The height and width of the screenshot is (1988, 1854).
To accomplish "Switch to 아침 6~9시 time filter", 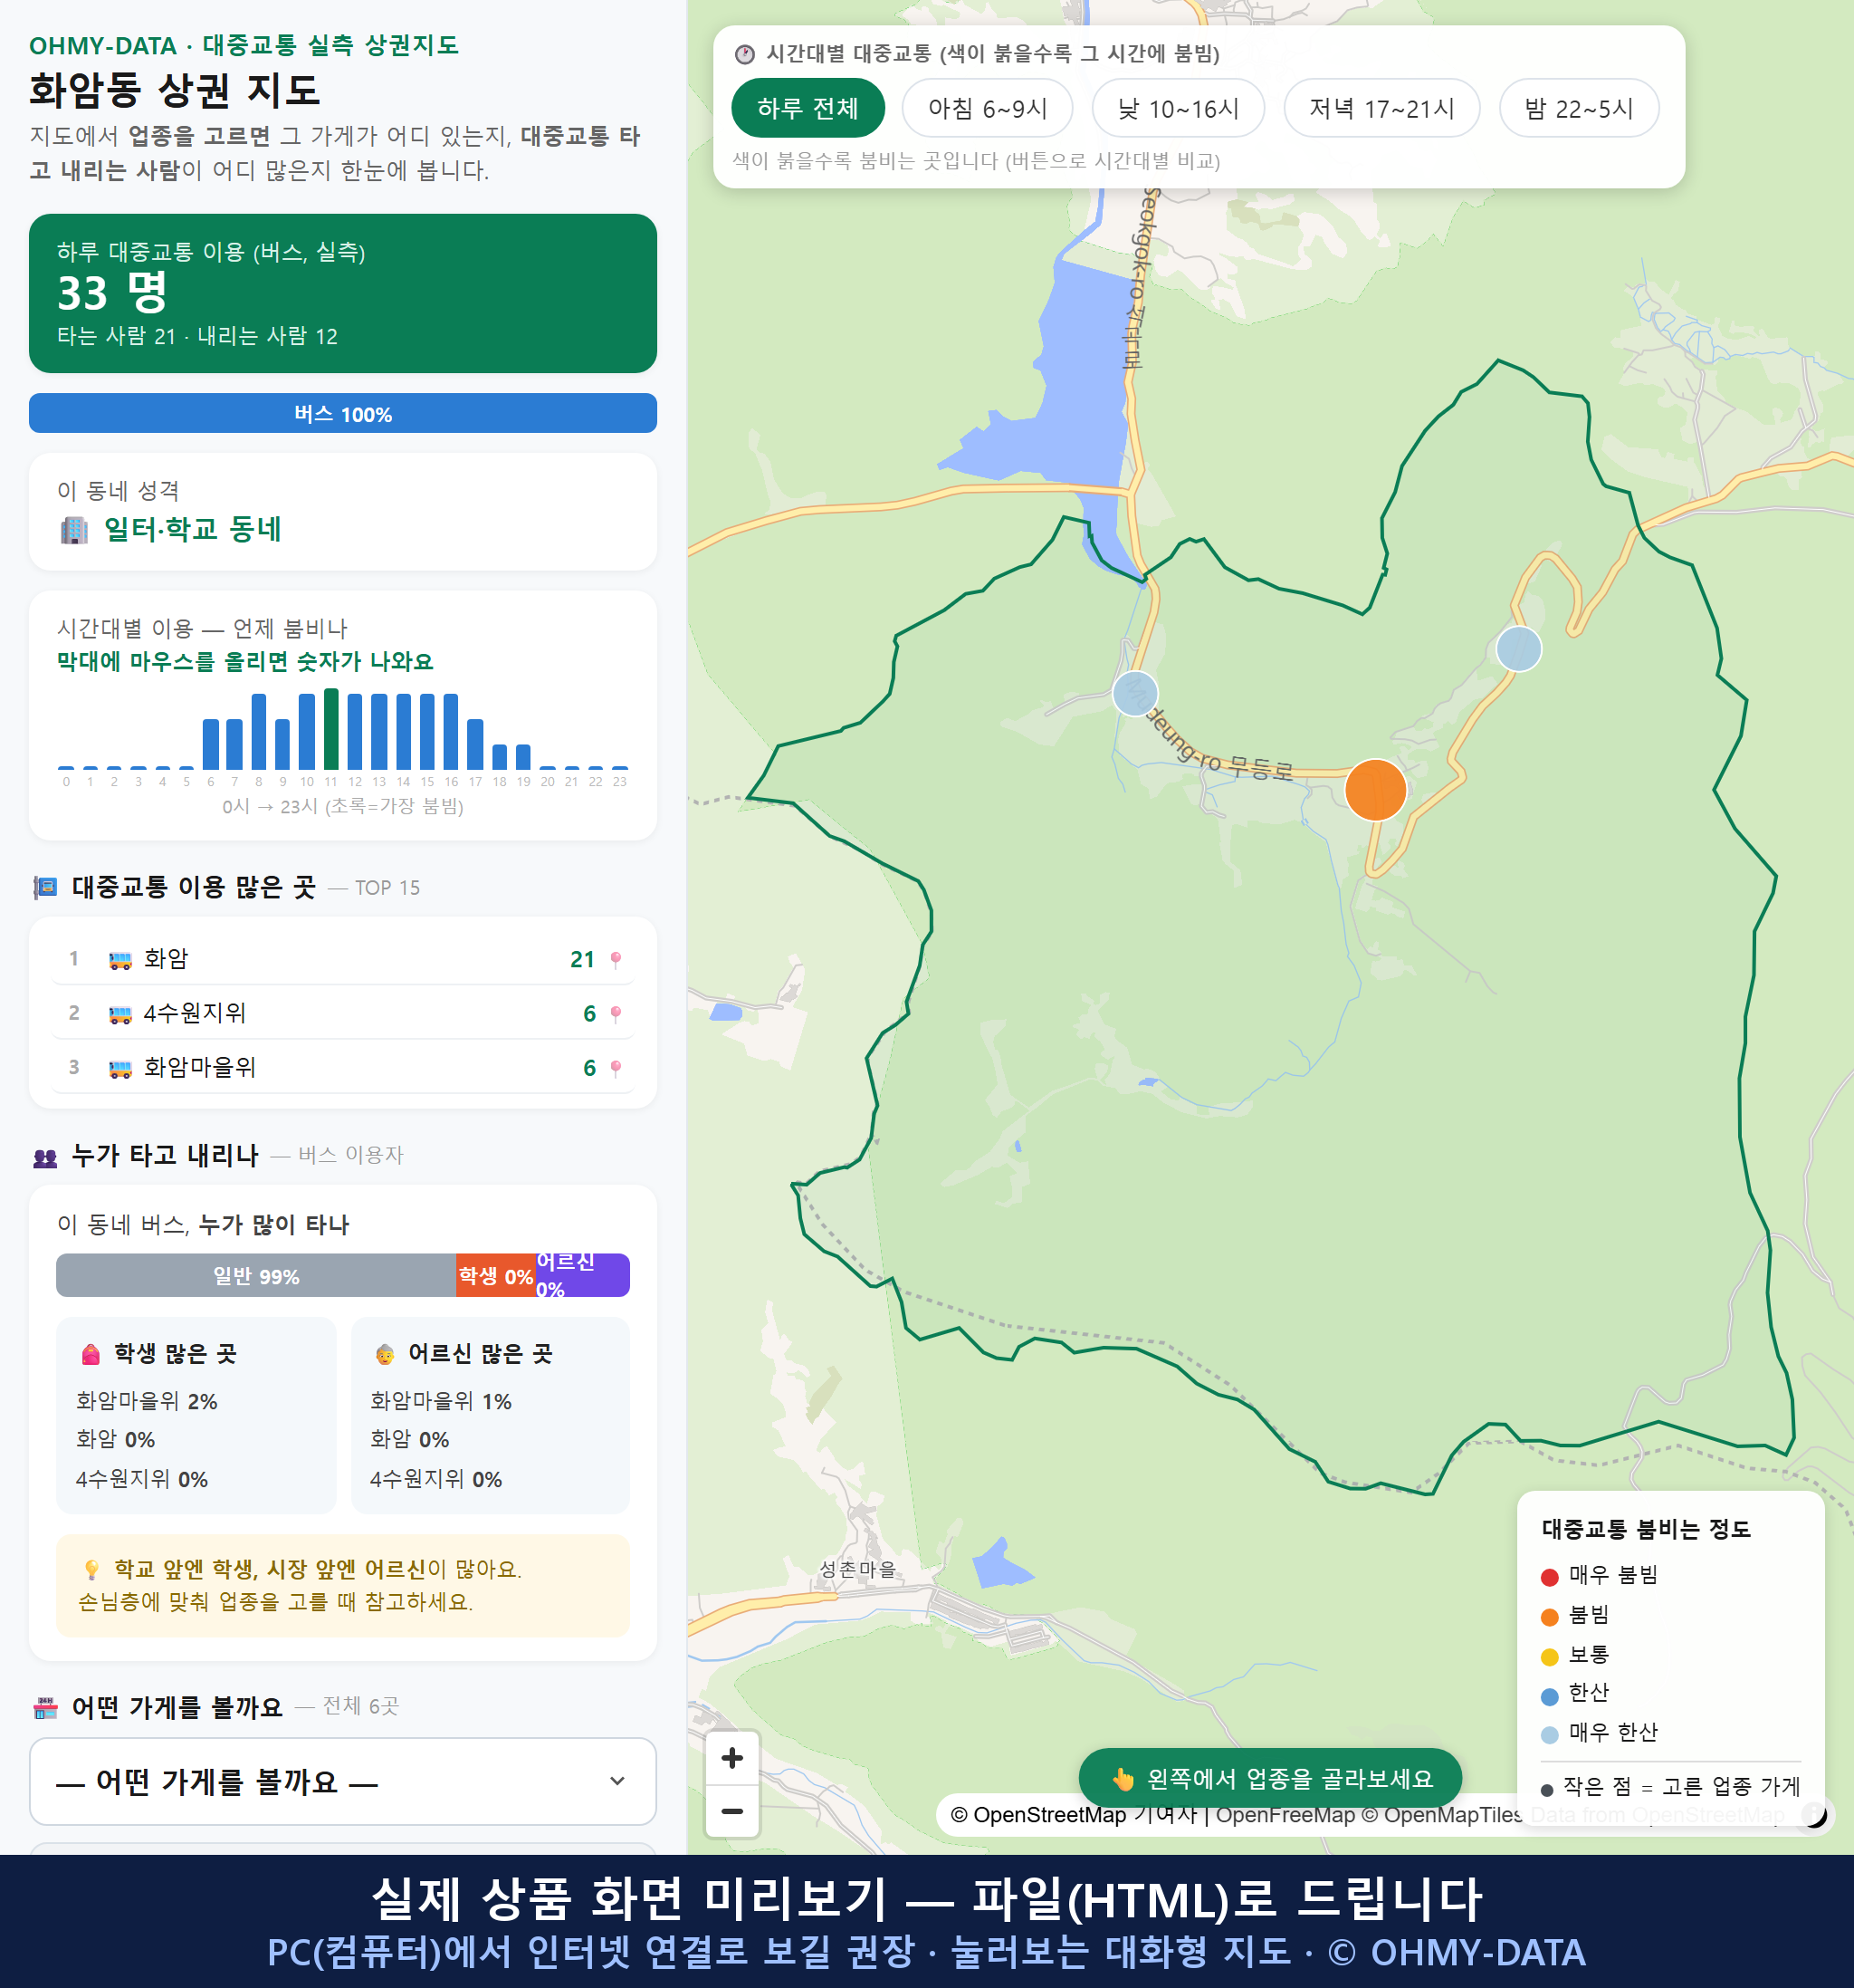I will pos(987,108).
